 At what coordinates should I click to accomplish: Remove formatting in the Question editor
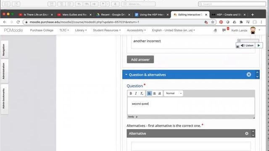[x=142, y=93]
